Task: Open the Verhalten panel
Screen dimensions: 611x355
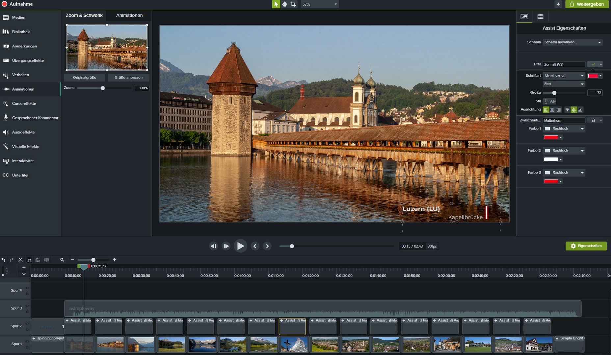Action: (x=30, y=75)
